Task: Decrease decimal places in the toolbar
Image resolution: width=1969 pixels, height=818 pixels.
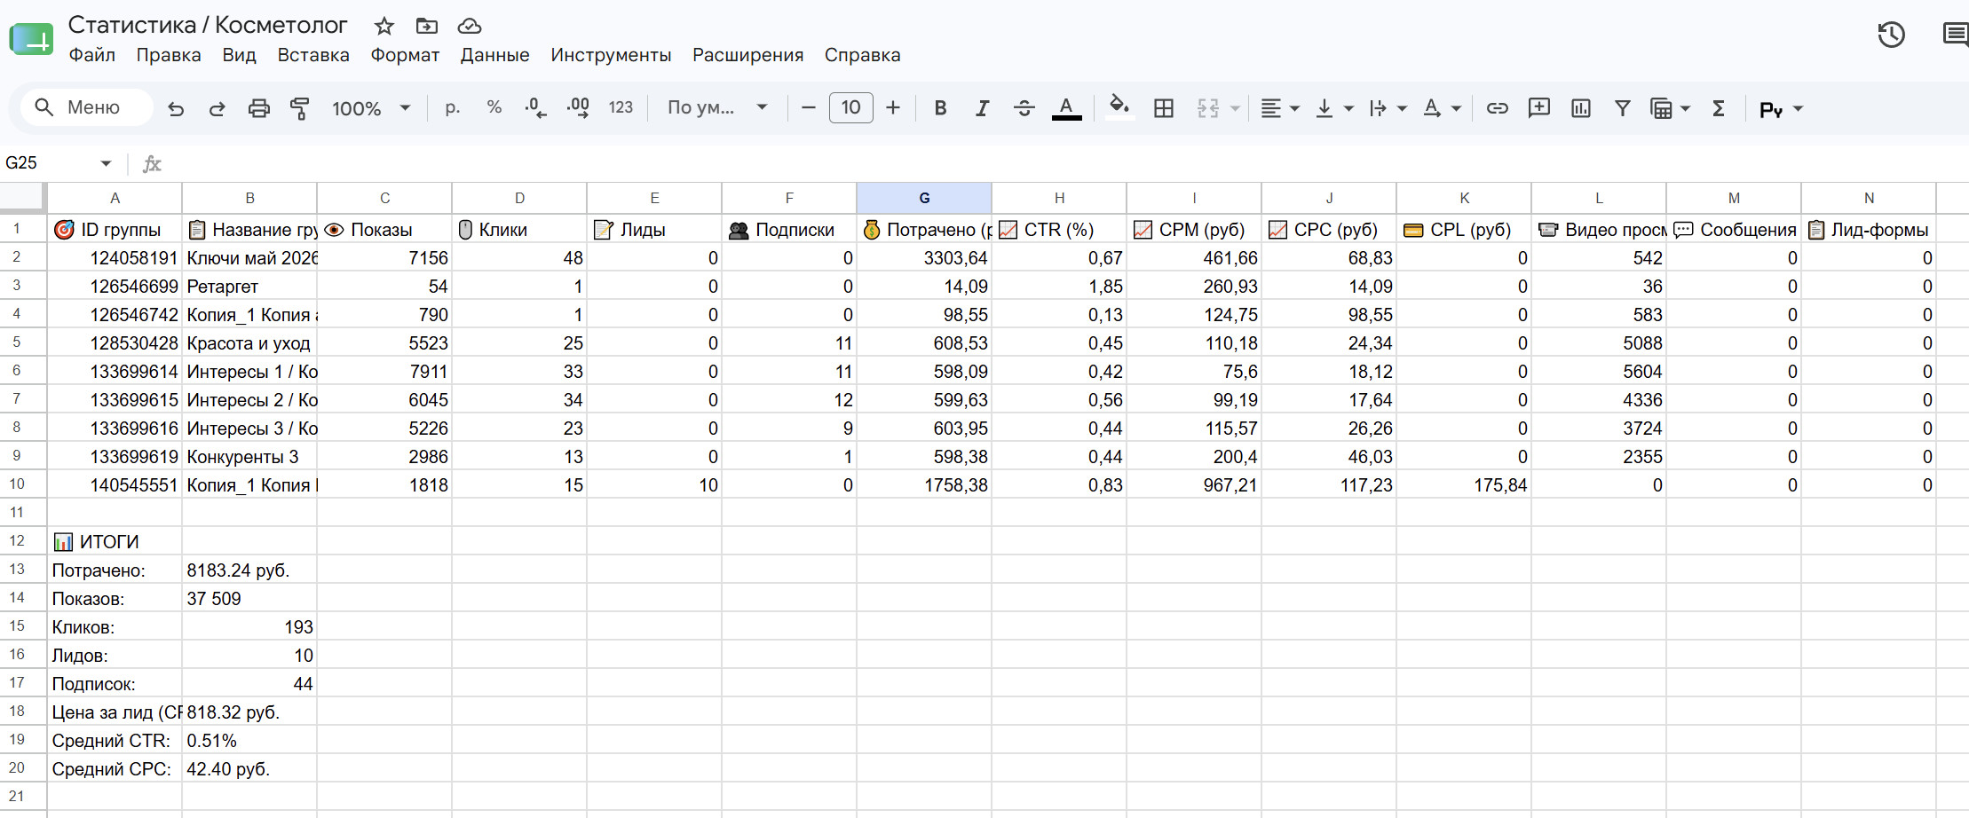Action: coord(535,108)
